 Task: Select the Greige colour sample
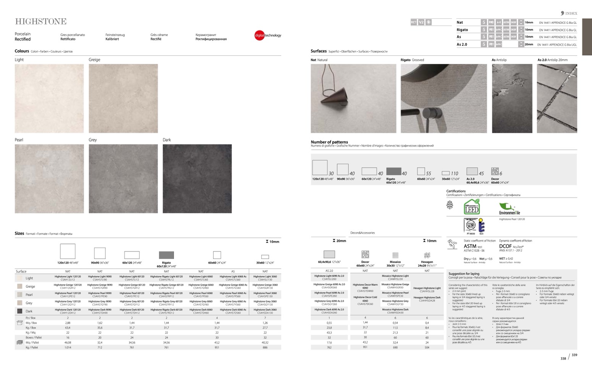[123, 98]
